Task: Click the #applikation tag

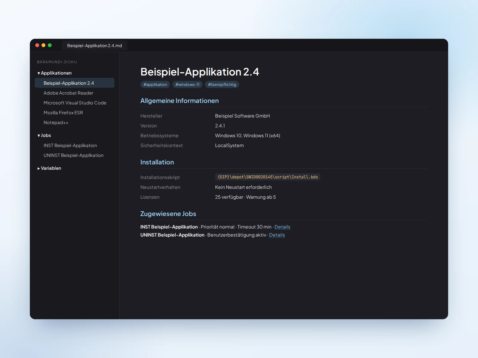Action: click(155, 84)
